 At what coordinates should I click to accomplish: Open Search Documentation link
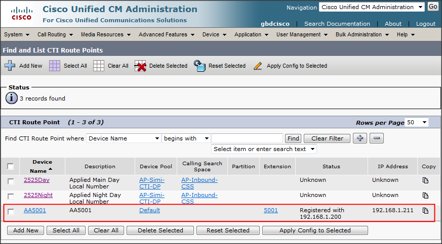(337, 24)
